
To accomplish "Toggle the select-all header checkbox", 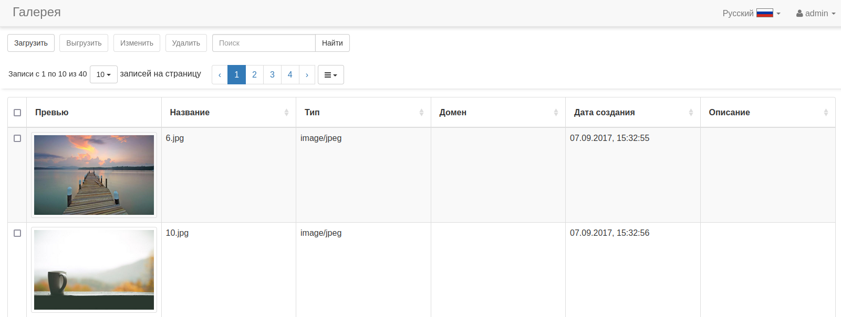I will point(17,113).
